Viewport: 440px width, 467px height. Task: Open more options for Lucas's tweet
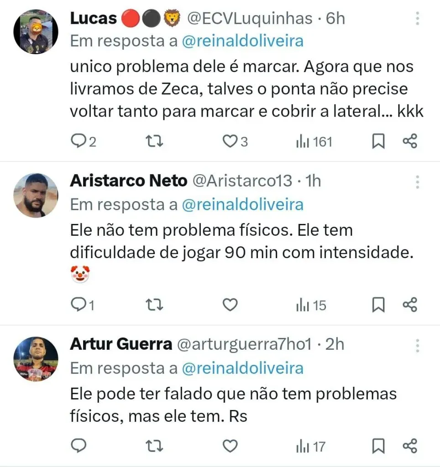[x=417, y=19]
